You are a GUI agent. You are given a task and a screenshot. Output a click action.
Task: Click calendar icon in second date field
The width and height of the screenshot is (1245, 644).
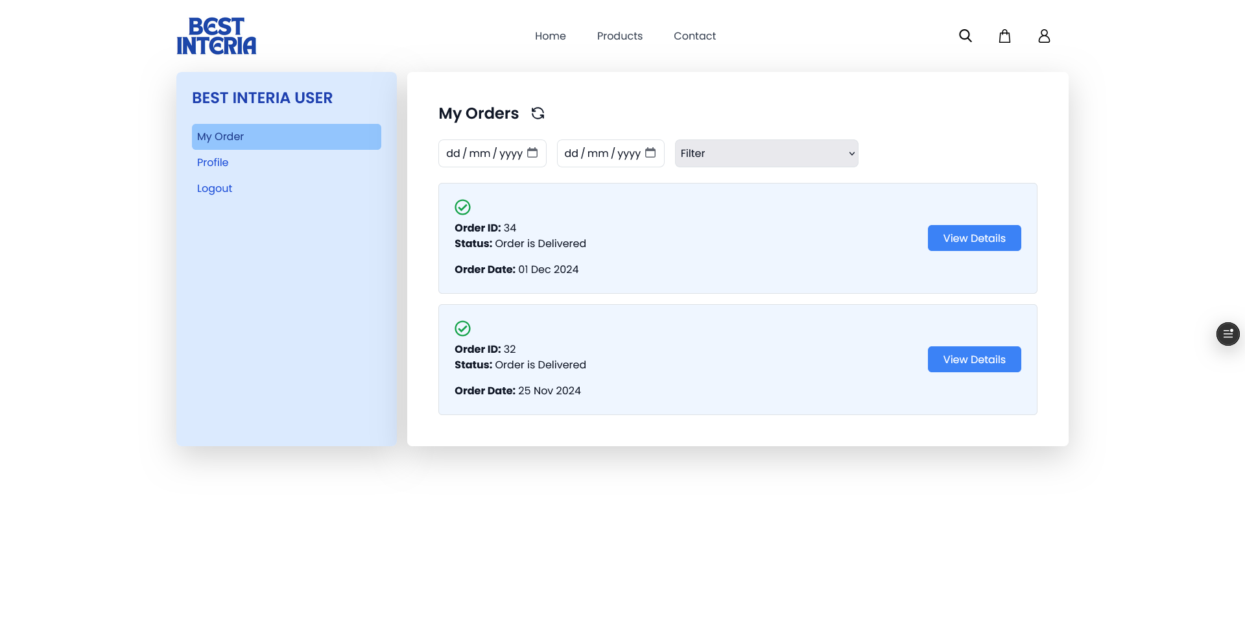click(x=650, y=153)
